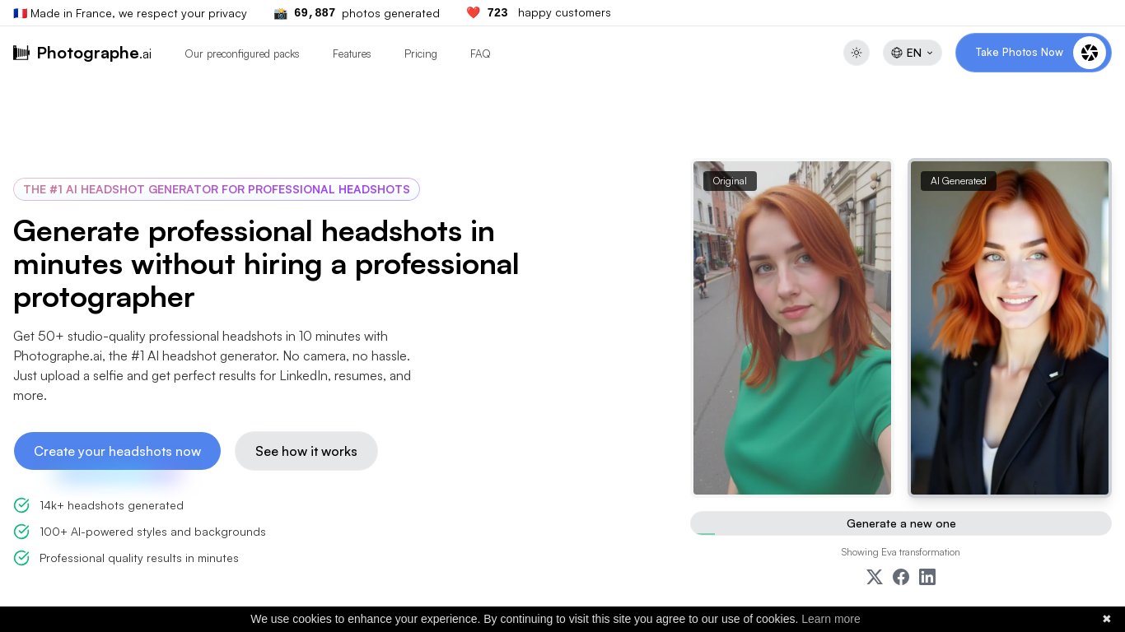Open the Pricing page

point(420,53)
